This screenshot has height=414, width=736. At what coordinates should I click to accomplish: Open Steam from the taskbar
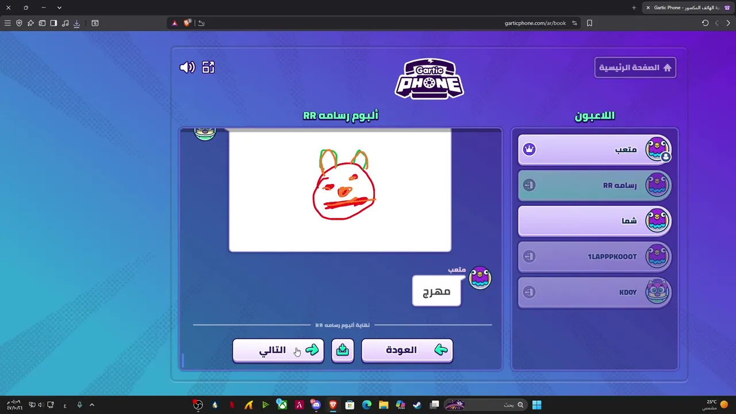(417, 405)
